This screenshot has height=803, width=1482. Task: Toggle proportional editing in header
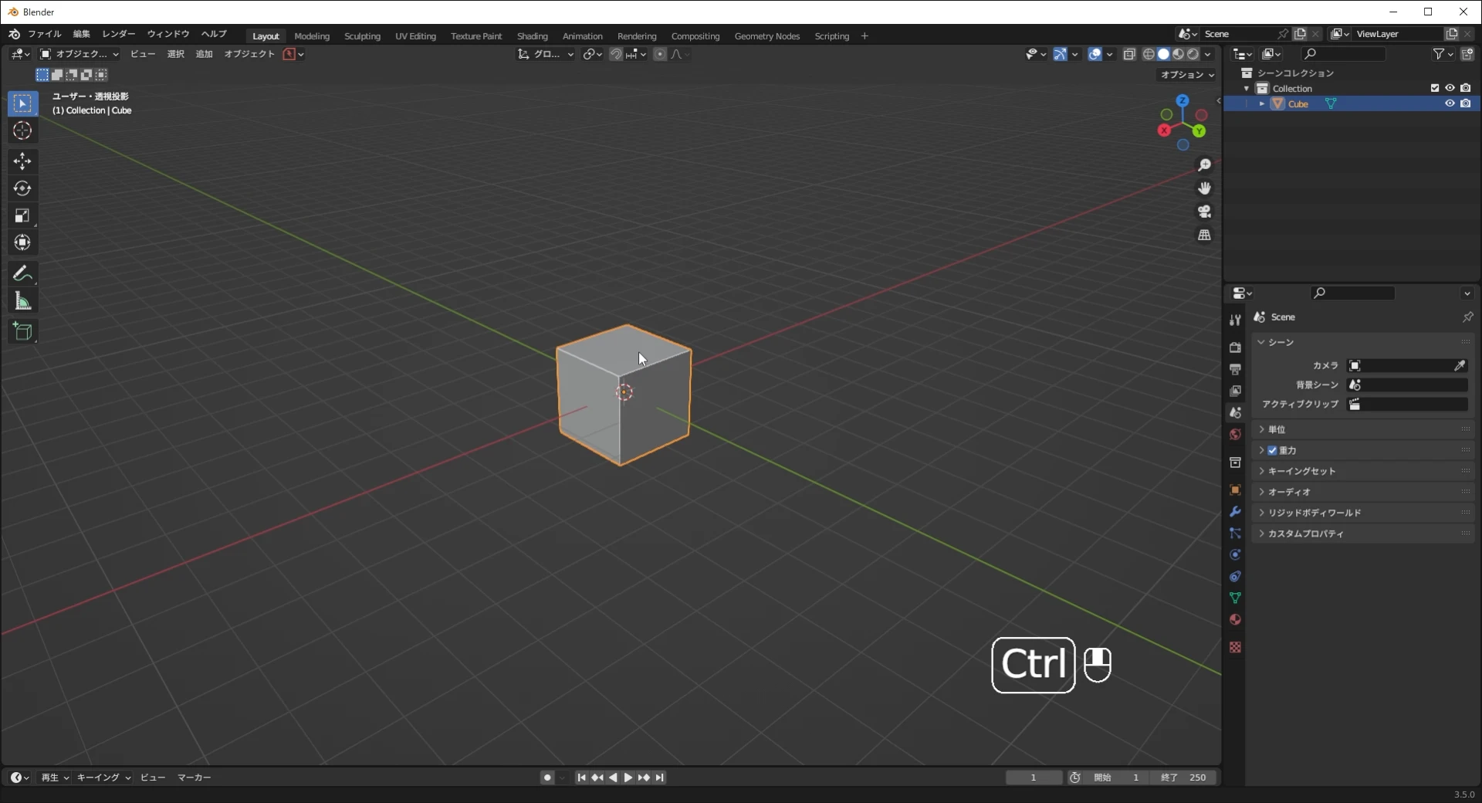pyautogui.click(x=659, y=54)
